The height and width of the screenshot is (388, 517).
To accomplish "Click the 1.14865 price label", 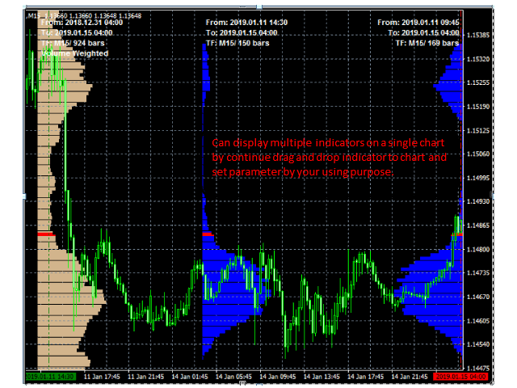I will point(478,226).
